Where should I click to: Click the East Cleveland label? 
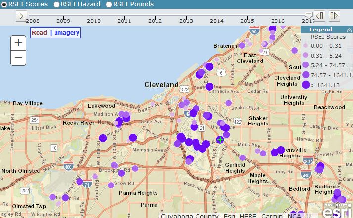[250, 58]
